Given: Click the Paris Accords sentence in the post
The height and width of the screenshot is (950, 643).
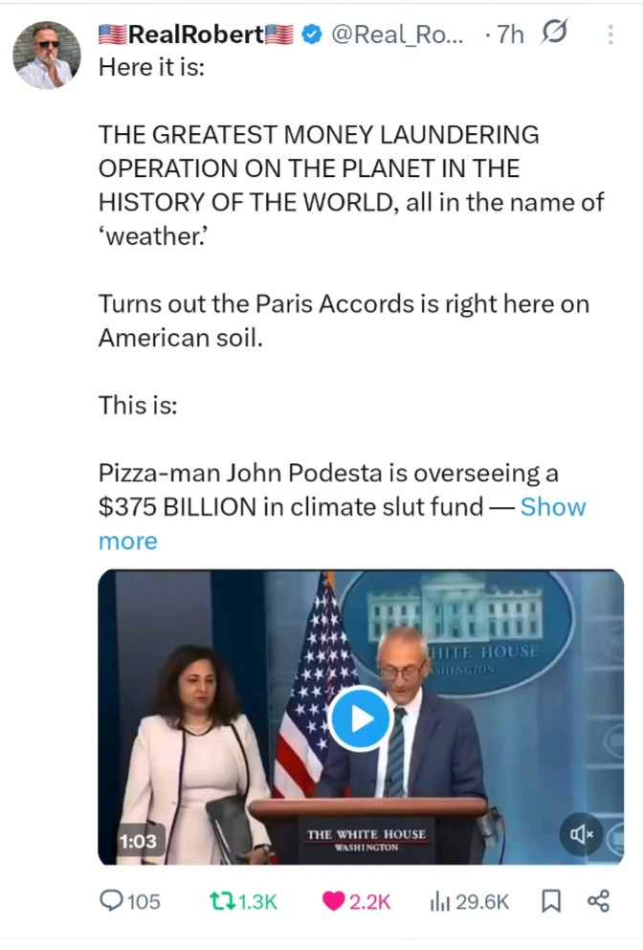Looking at the screenshot, I should point(343,320).
